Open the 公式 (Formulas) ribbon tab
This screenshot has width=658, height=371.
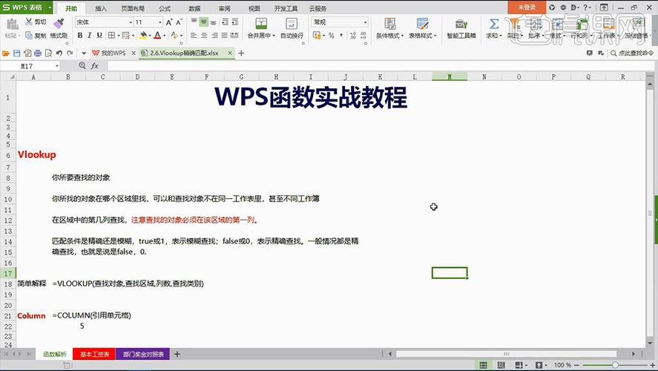[x=165, y=8]
